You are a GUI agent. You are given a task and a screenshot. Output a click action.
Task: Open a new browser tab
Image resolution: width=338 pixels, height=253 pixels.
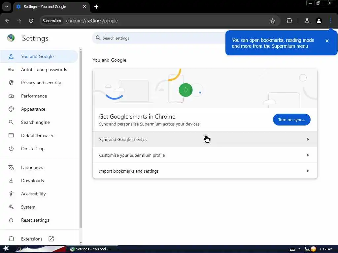[x=96, y=7]
